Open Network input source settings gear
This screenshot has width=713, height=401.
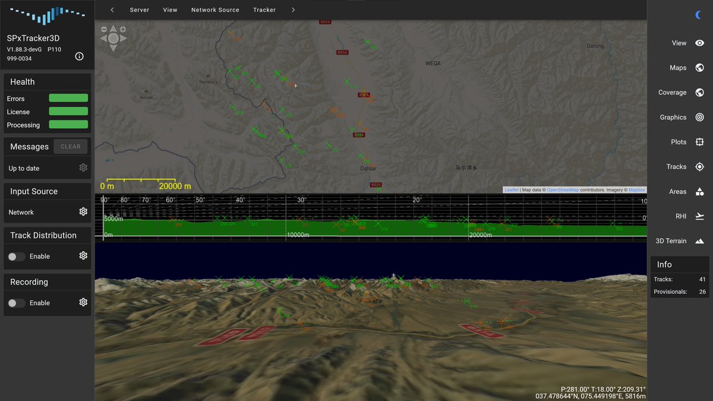83,212
